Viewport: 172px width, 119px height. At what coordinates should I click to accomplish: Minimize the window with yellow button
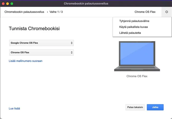coord(7,4)
